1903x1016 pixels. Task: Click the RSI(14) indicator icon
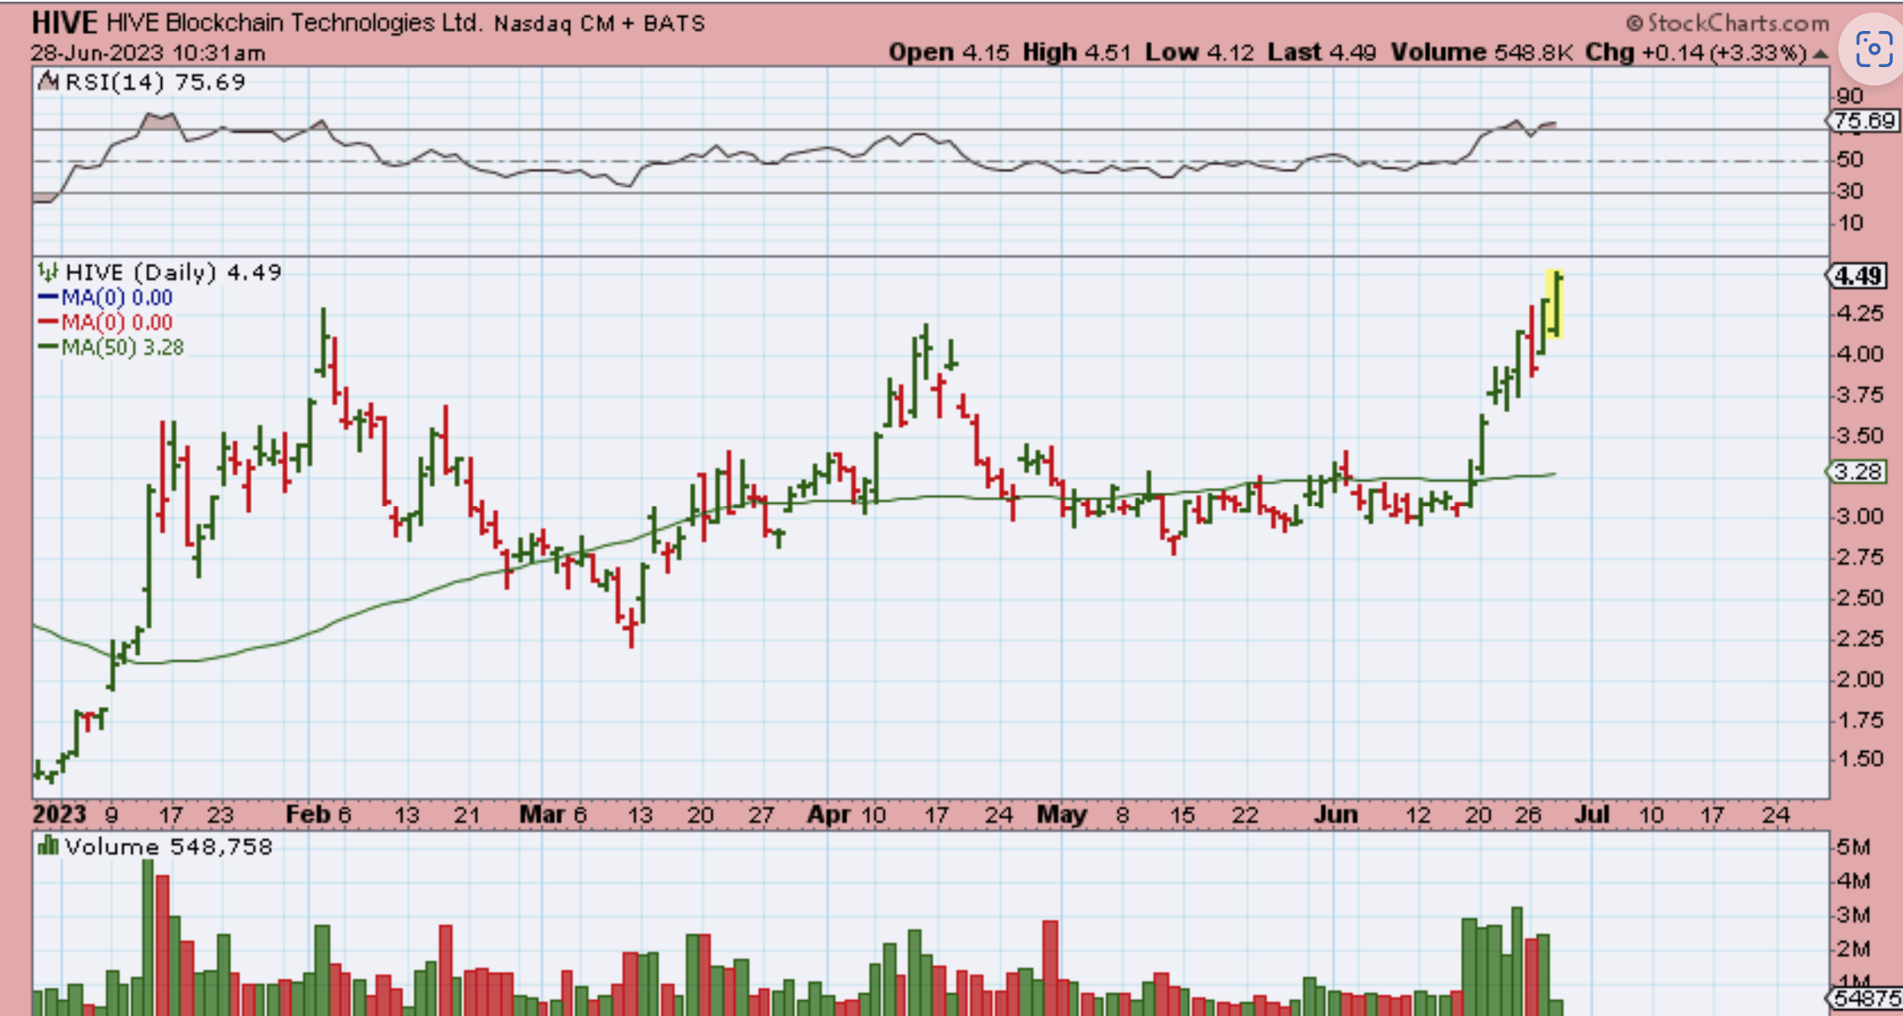coord(49,82)
